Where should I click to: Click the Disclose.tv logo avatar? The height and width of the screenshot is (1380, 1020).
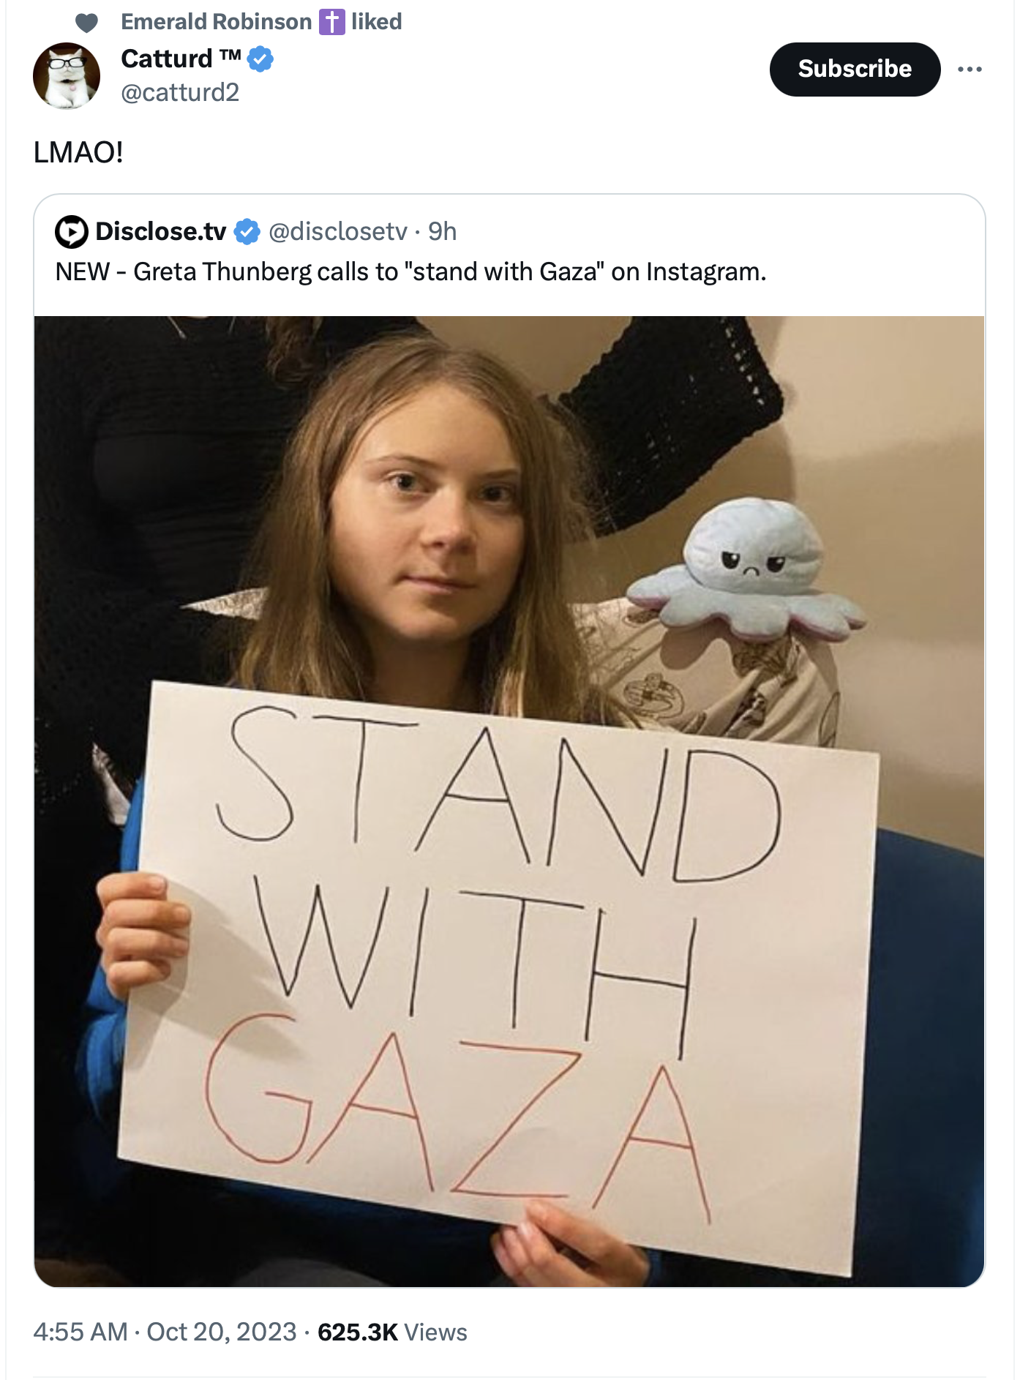(72, 232)
